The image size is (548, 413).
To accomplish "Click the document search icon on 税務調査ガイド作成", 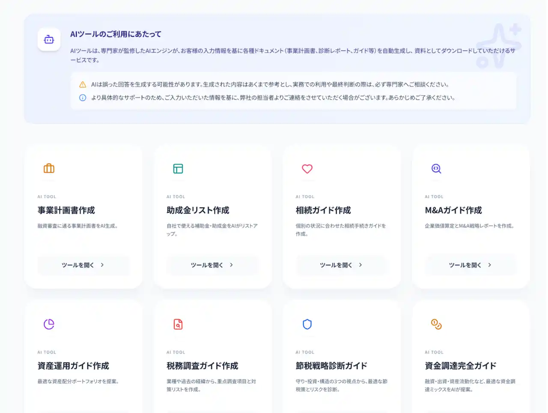I will pos(178,324).
